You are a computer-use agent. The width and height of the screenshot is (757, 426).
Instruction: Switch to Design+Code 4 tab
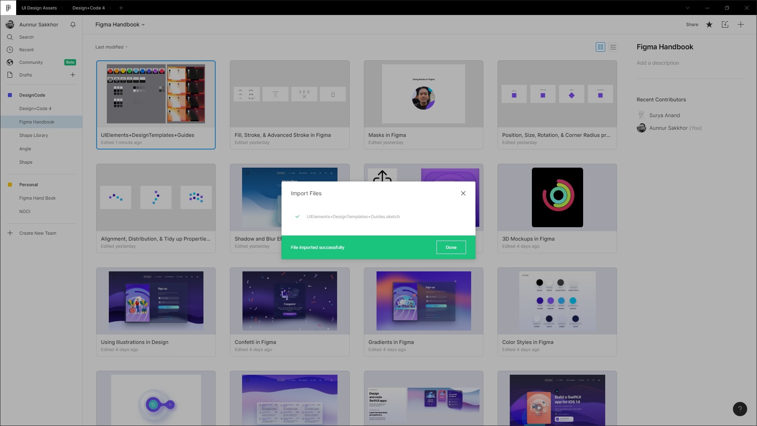tap(88, 8)
